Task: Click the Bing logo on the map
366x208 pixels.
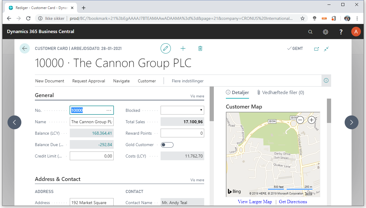Action: [x=234, y=191]
